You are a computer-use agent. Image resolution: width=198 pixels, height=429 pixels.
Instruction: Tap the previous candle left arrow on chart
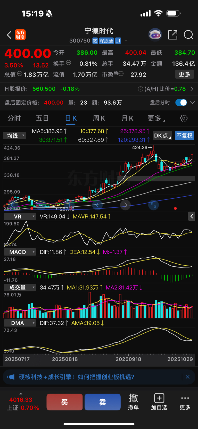tap(97, 205)
